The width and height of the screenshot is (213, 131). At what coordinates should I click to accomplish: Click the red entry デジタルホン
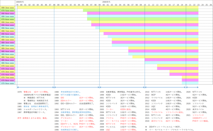[x=66, y=118]
